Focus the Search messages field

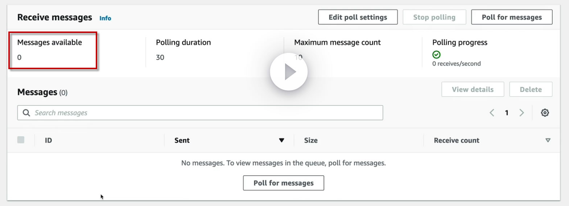tap(207, 113)
